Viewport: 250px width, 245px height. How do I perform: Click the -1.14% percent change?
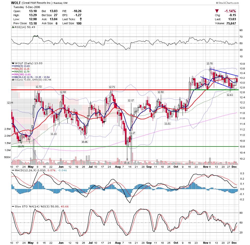[230, 11]
